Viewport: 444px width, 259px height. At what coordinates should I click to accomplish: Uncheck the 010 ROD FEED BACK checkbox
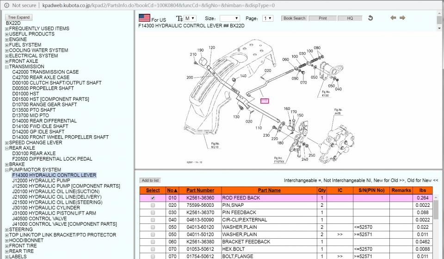coord(153,198)
